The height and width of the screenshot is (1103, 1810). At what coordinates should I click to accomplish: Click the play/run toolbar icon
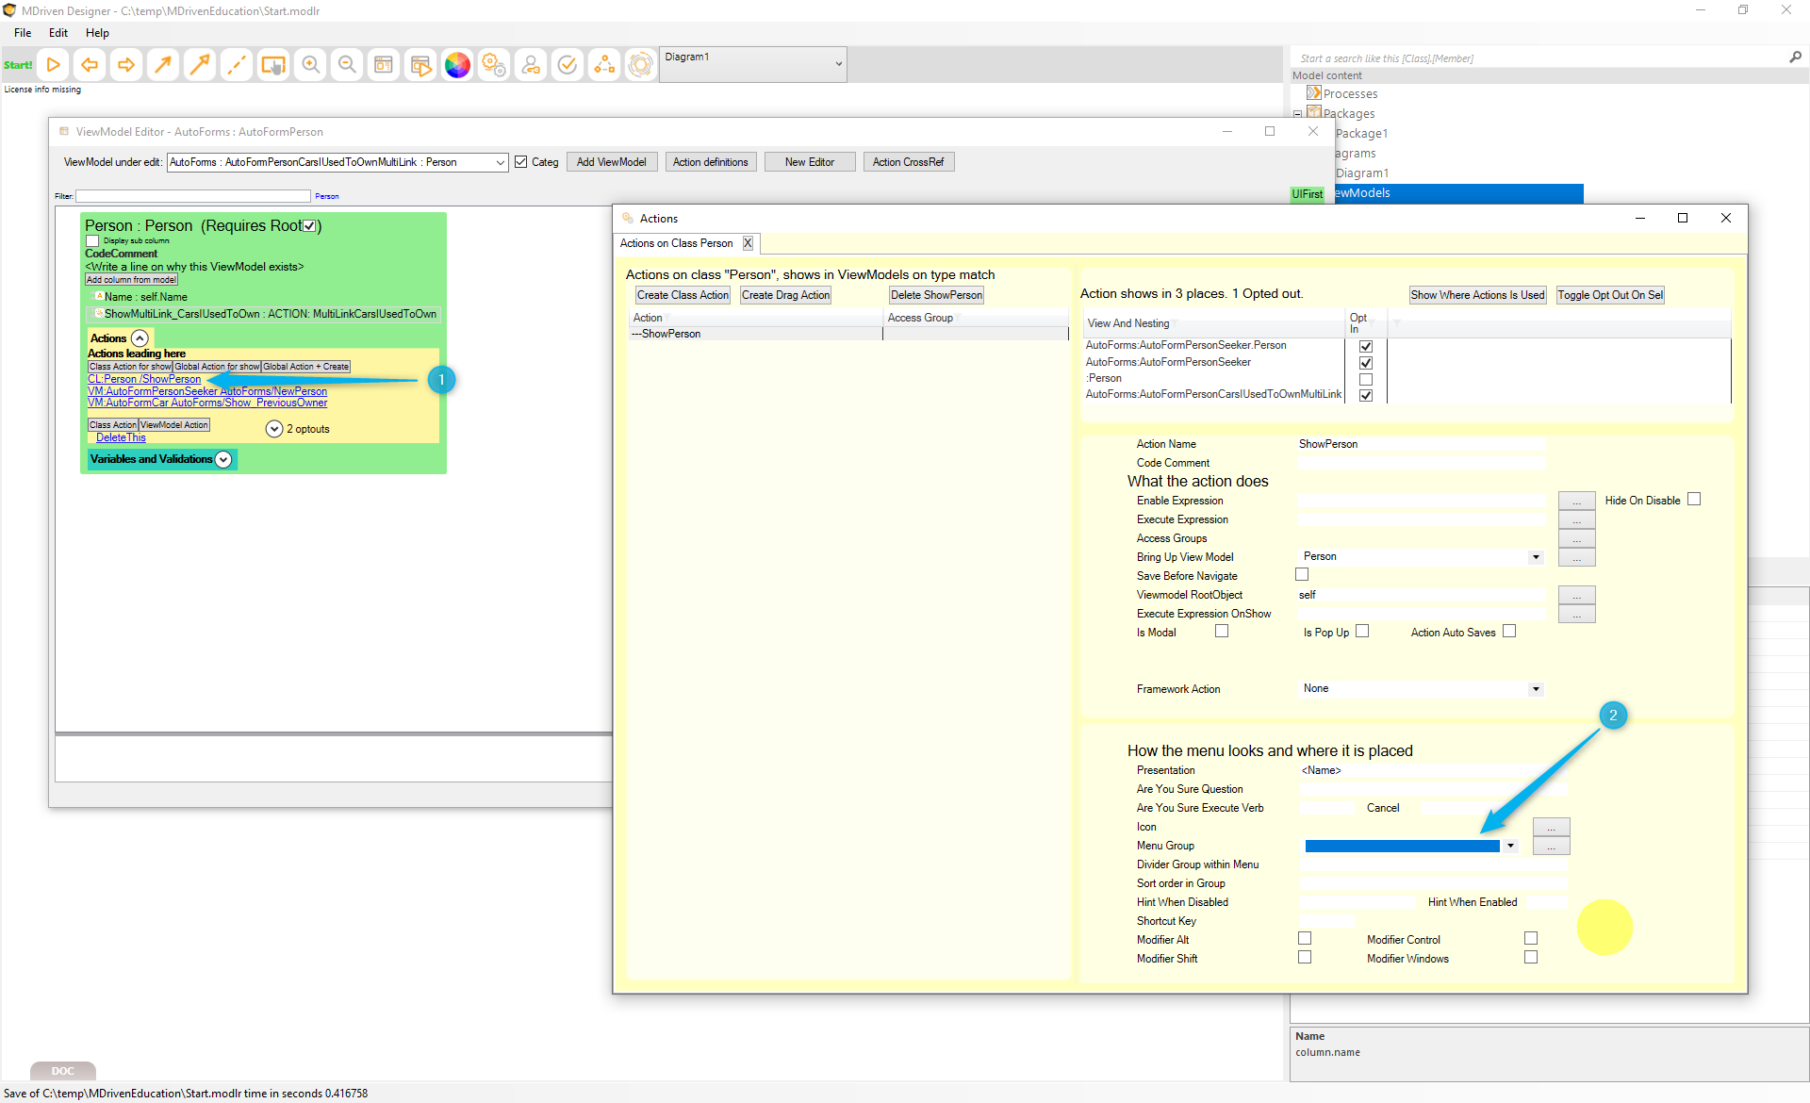pyautogui.click(x=54, y=65)
